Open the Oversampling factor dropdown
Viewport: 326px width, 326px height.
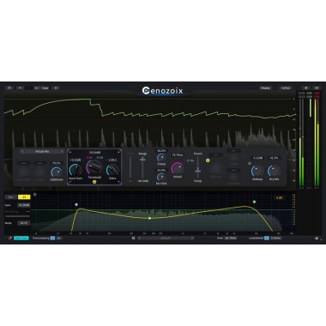[x=59, y=238]
